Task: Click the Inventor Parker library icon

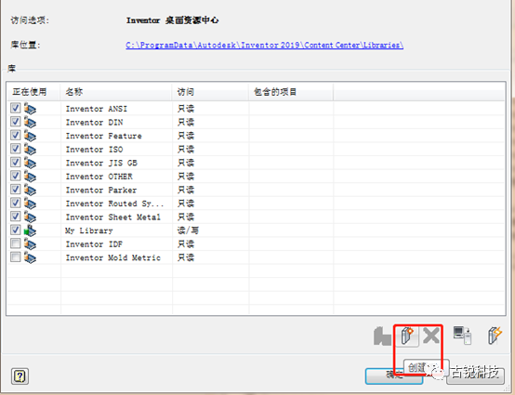Action: pyautogui.click(x=30, y=191)
